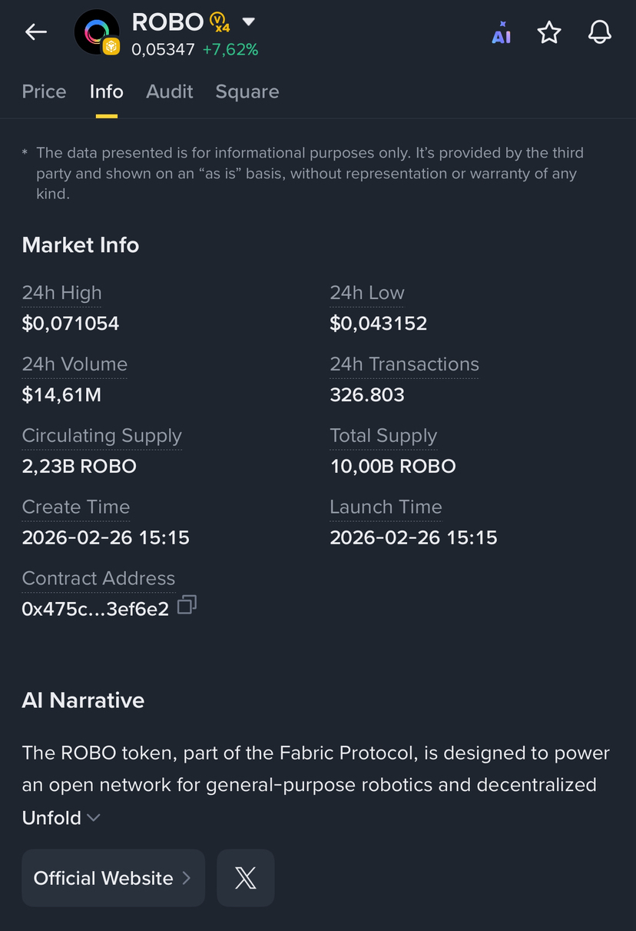Switch to the Audit tab

click(x=170, y=91)
